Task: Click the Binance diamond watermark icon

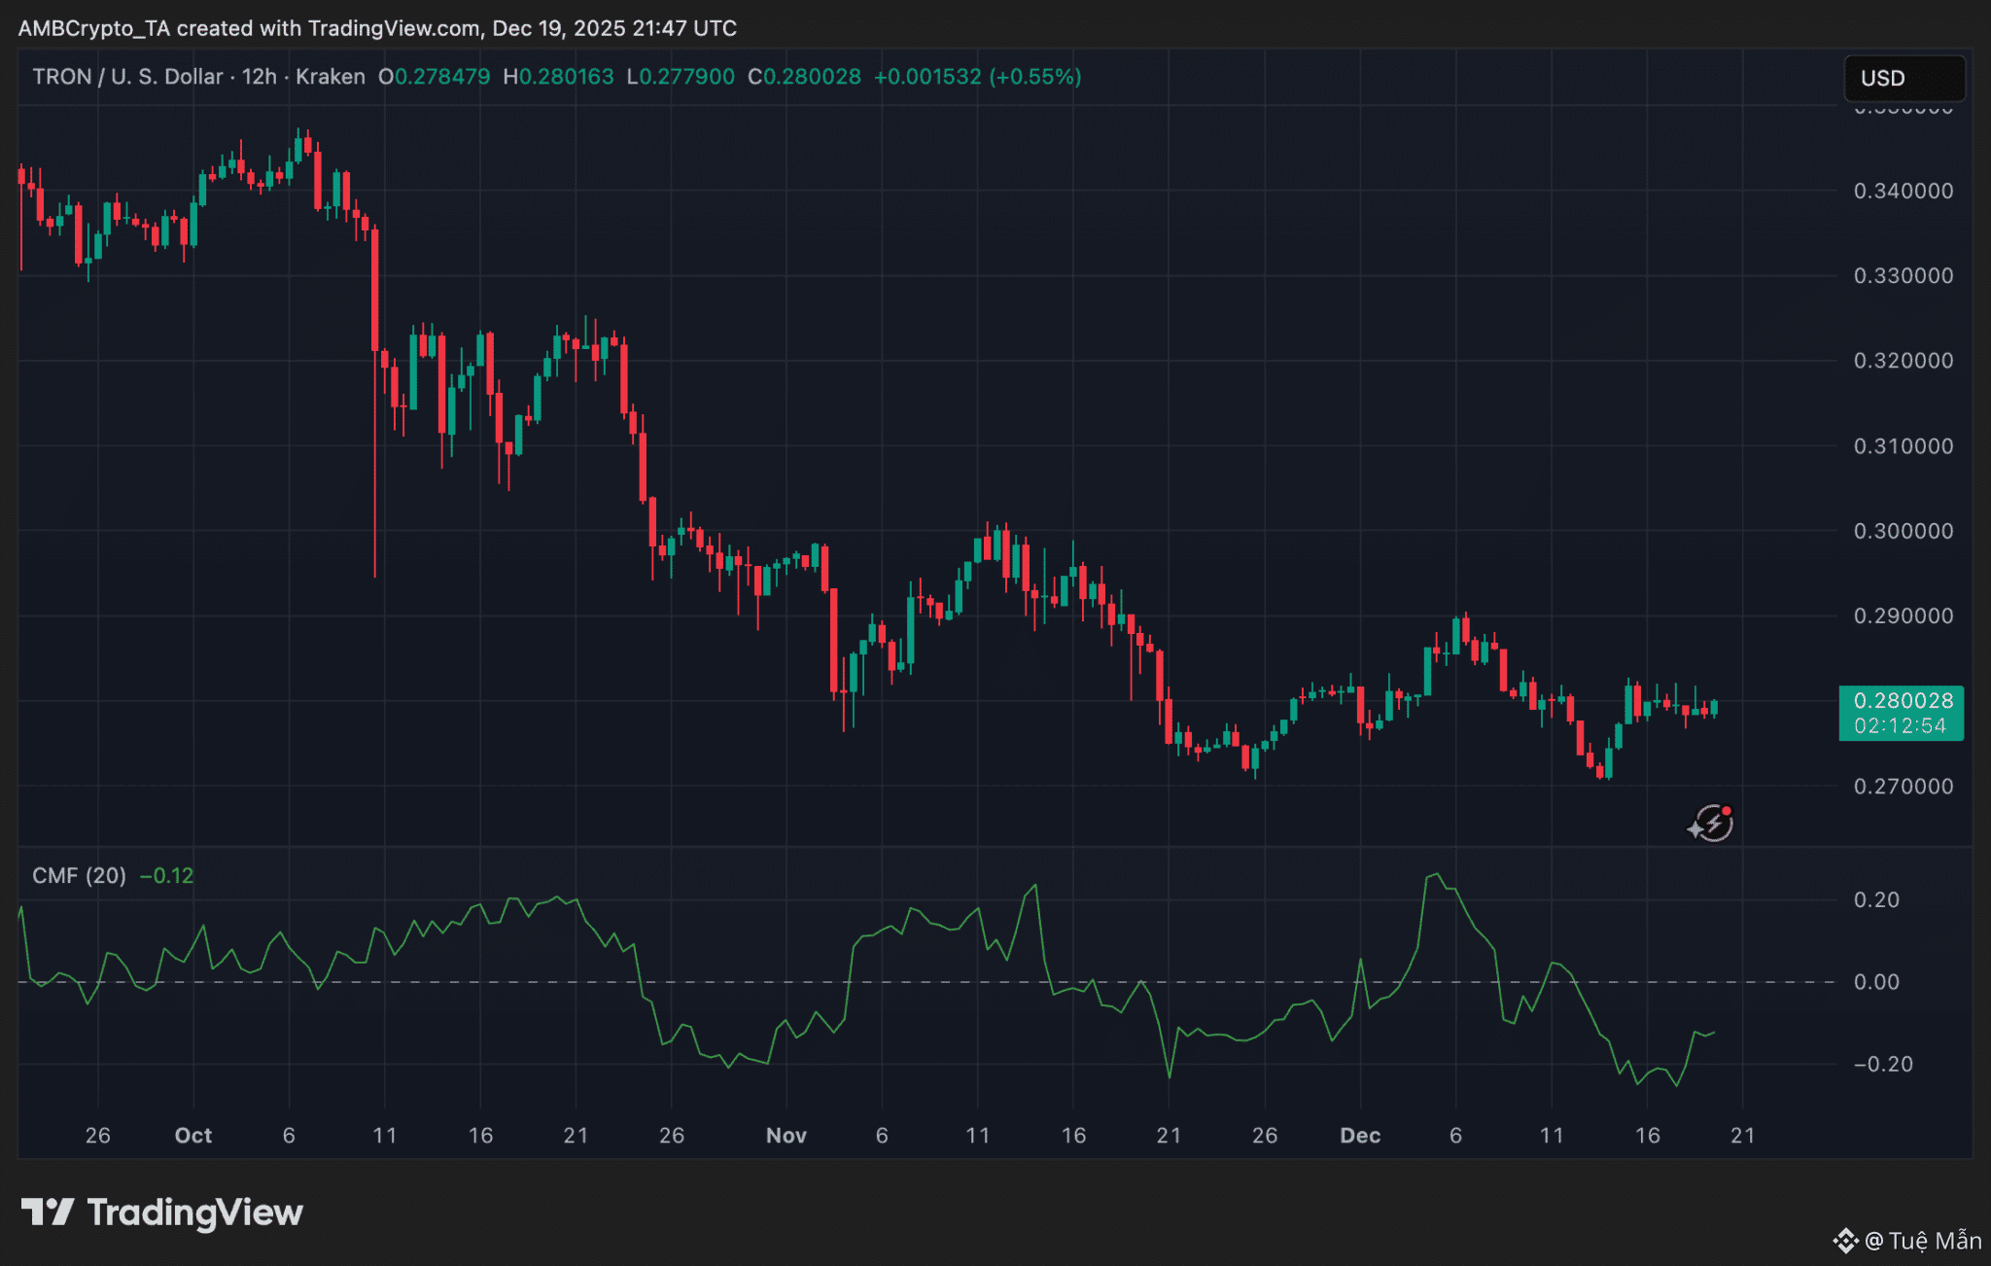Action: pos(1844,1241)
